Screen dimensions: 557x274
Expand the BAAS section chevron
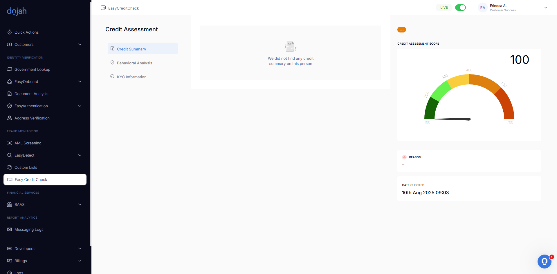point(80,204)
